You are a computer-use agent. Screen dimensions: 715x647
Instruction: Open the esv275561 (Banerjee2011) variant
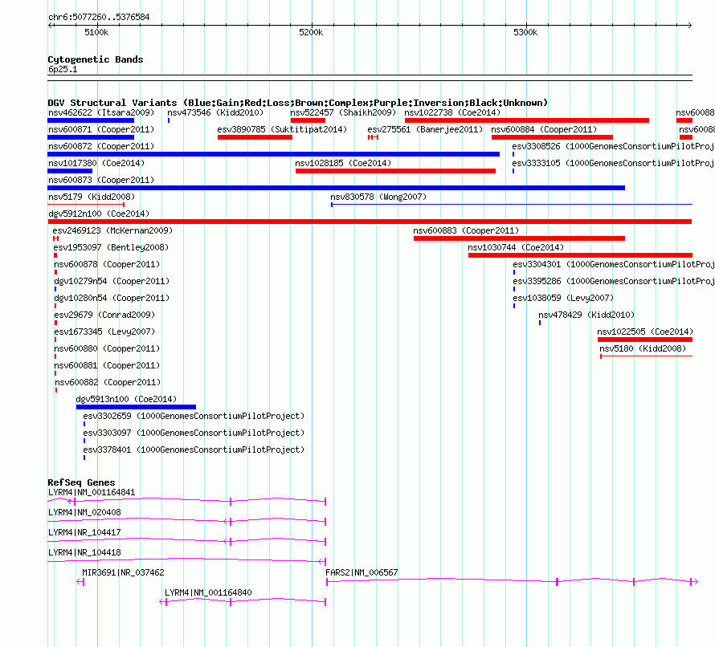tap(425, 129)
